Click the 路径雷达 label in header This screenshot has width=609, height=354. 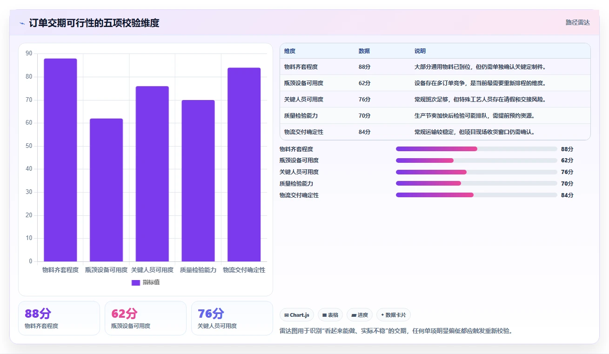[577, 22]
